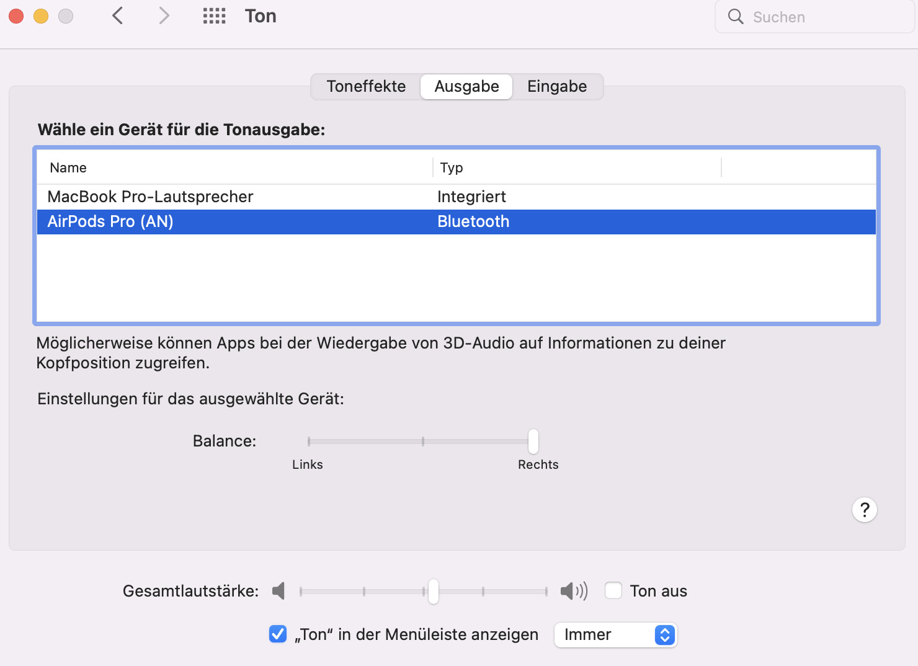Image resolution: width=918 pixels, height=666 pixels.
Task: Uncheck „Ton“ in der Menüleiste anzeigen
Action: point(278,634)
